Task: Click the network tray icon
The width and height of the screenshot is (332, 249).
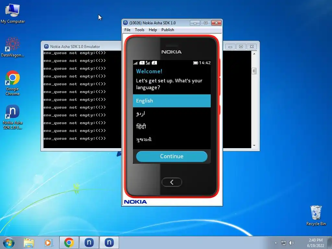Action: pos(283,243)
